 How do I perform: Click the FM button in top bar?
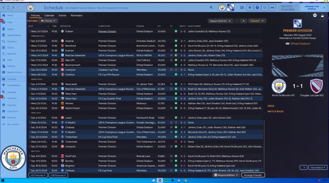click(x=272, y=8)
